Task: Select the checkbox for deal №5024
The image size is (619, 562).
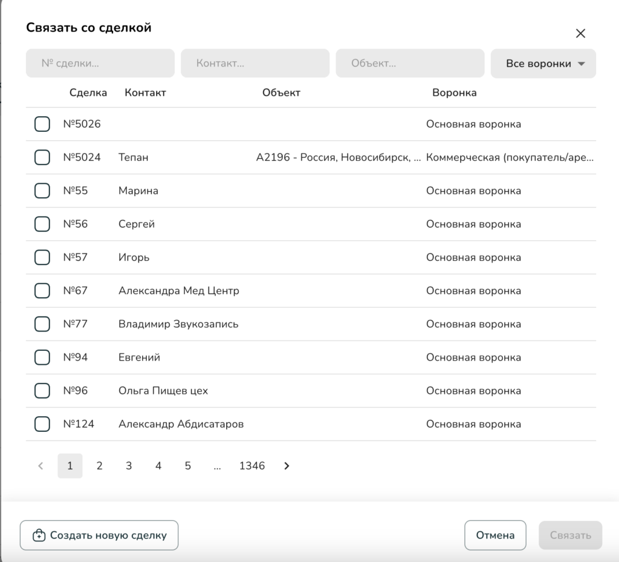Action: tap(42, 157)
